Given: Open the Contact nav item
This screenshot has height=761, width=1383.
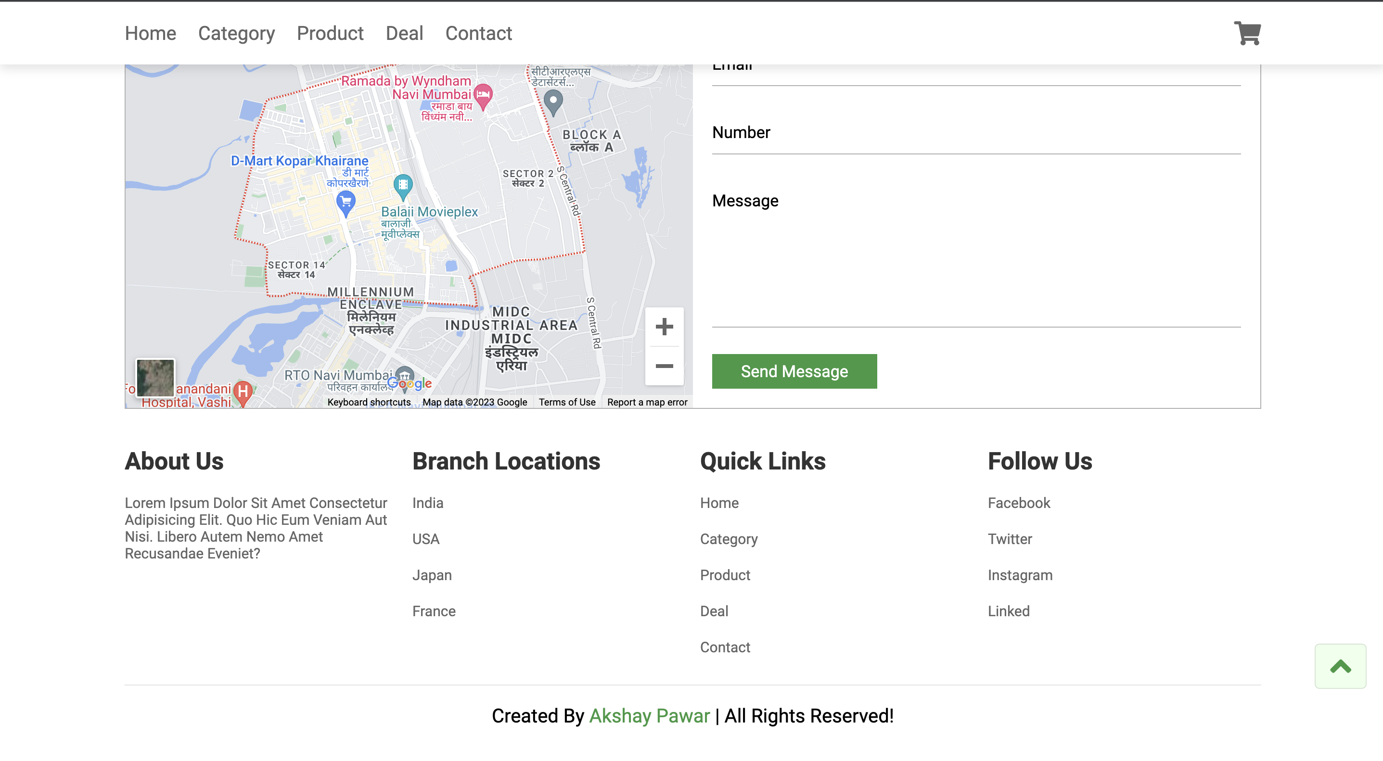Looking at the screenshot, I should [x=478, y=33].
